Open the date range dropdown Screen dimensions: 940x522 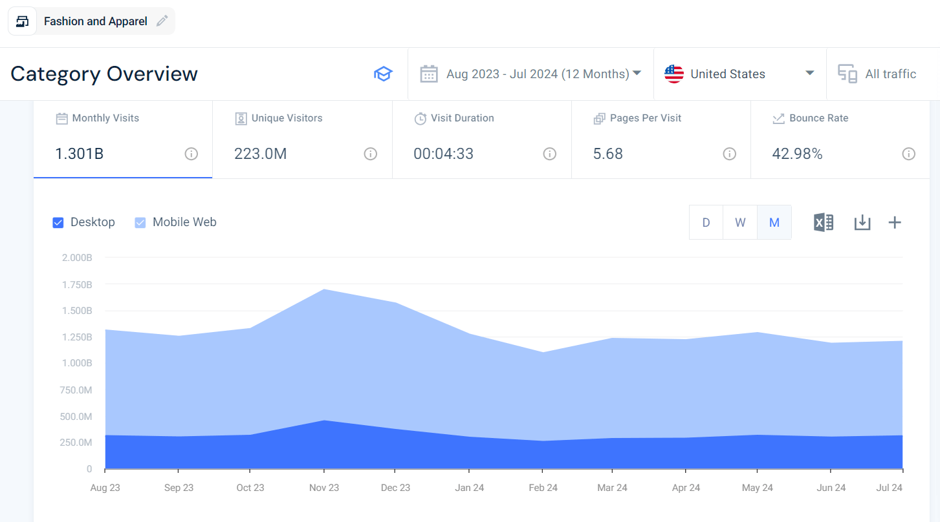[x=530, y=74]
